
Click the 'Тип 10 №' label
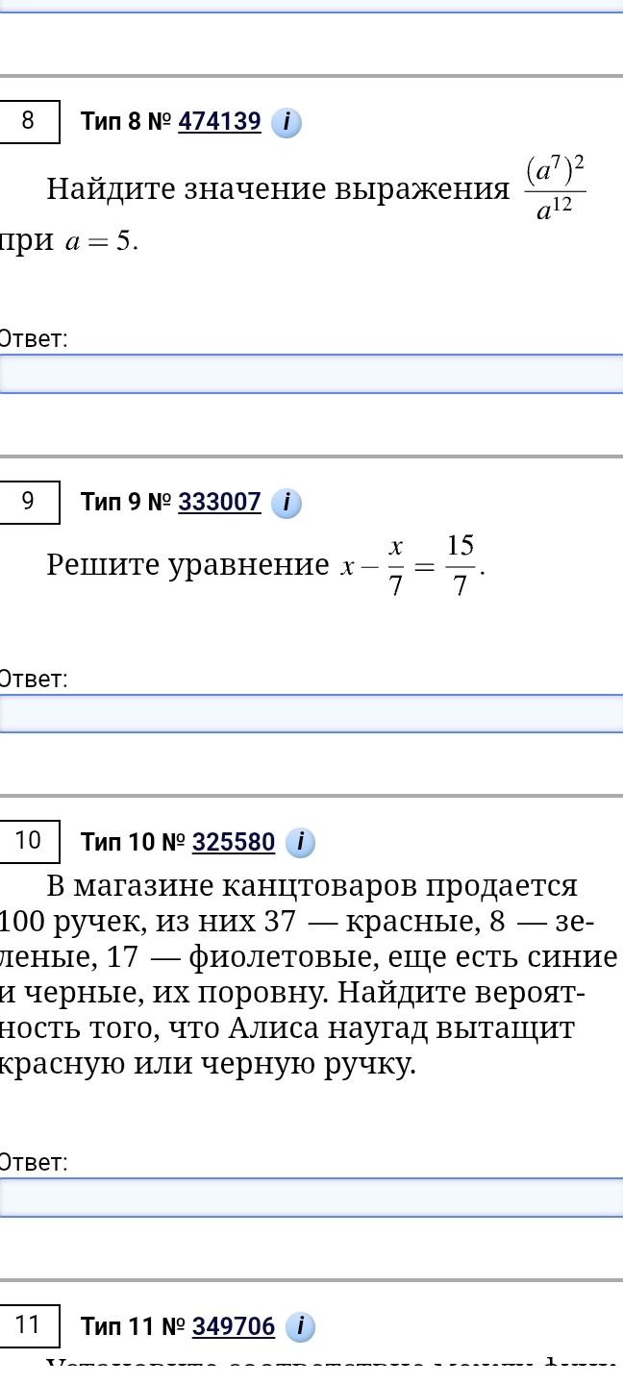(133, 843)
